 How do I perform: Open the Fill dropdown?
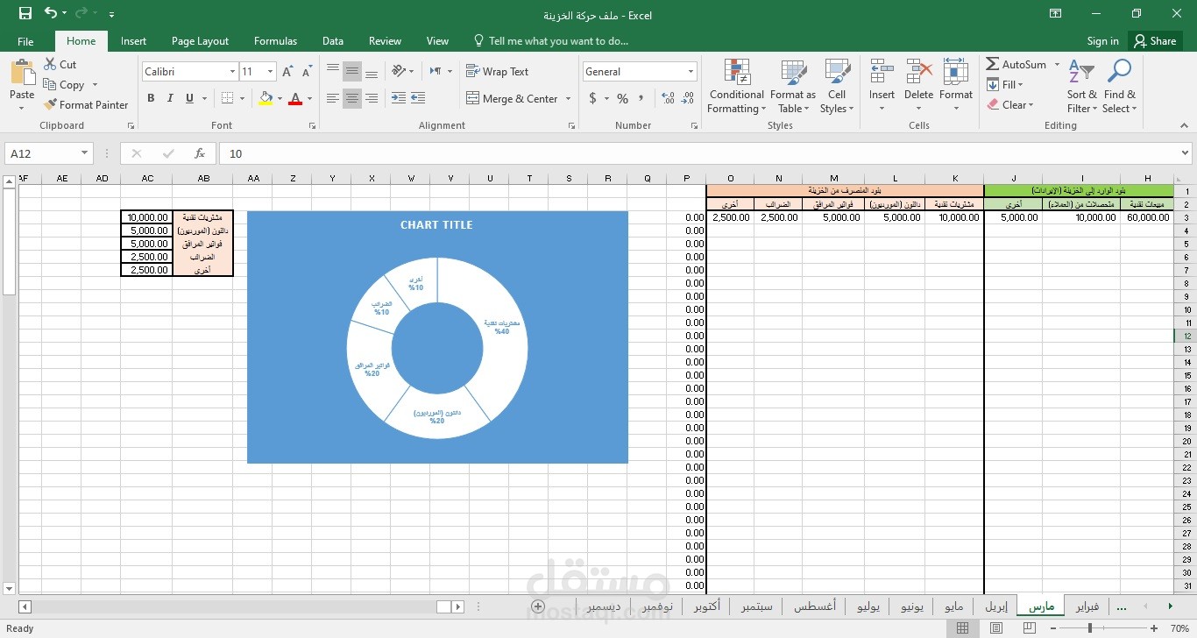[x=1005, y=85]
